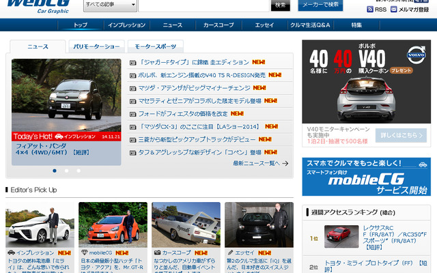Click the WebCG Car Graphic logo

(38, 6)
